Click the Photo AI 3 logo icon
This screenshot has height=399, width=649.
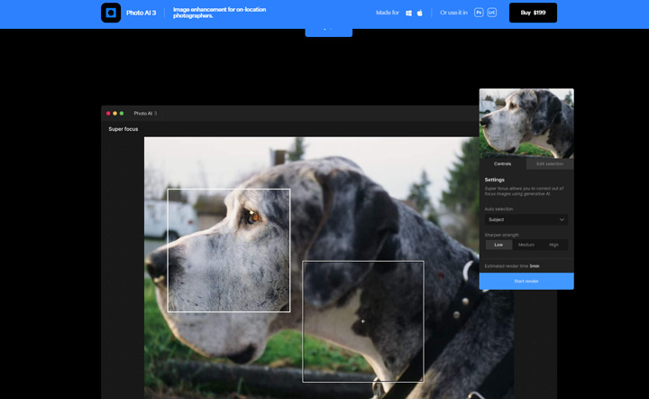click(x=111, y=13)
